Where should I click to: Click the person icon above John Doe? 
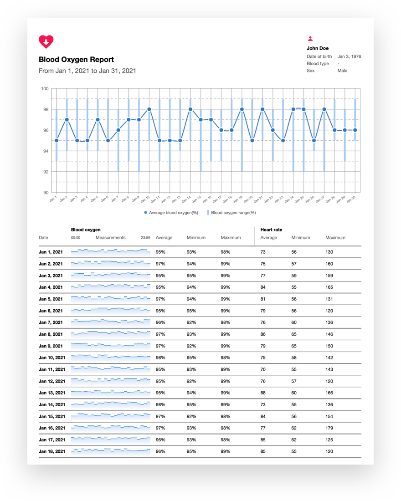[x=310, y=39]
